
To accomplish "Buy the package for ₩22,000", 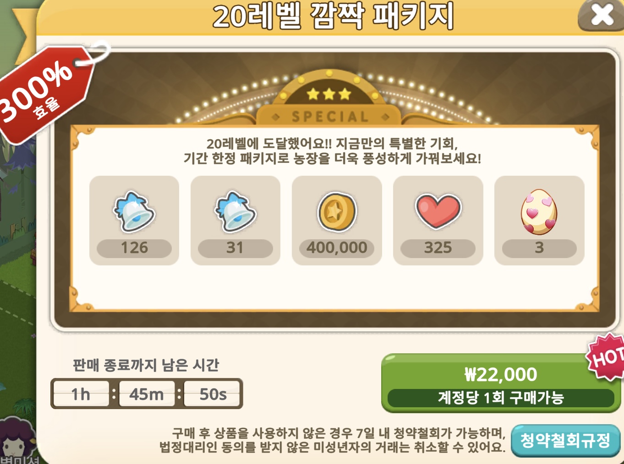I will click(x=501, y=383).
